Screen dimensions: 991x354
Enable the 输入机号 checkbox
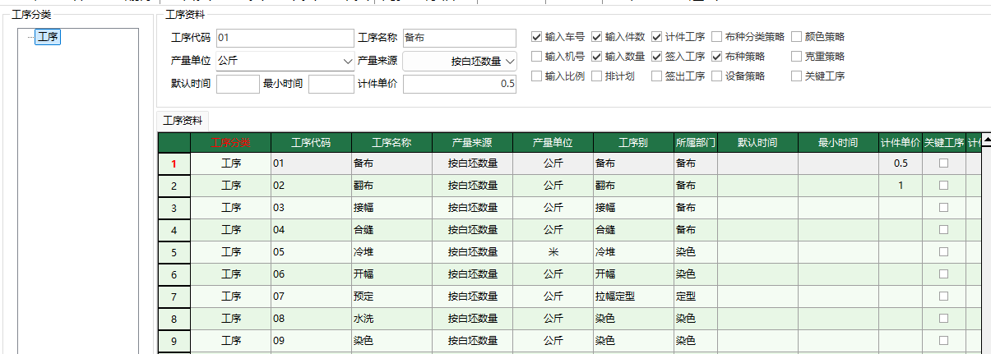coord(537,57)
